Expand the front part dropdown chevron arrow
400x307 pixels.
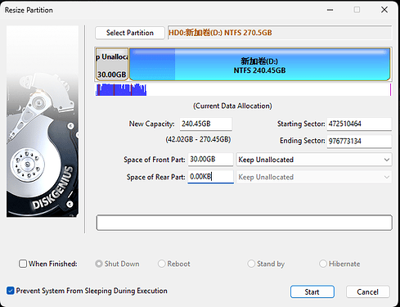click(387, 160)
